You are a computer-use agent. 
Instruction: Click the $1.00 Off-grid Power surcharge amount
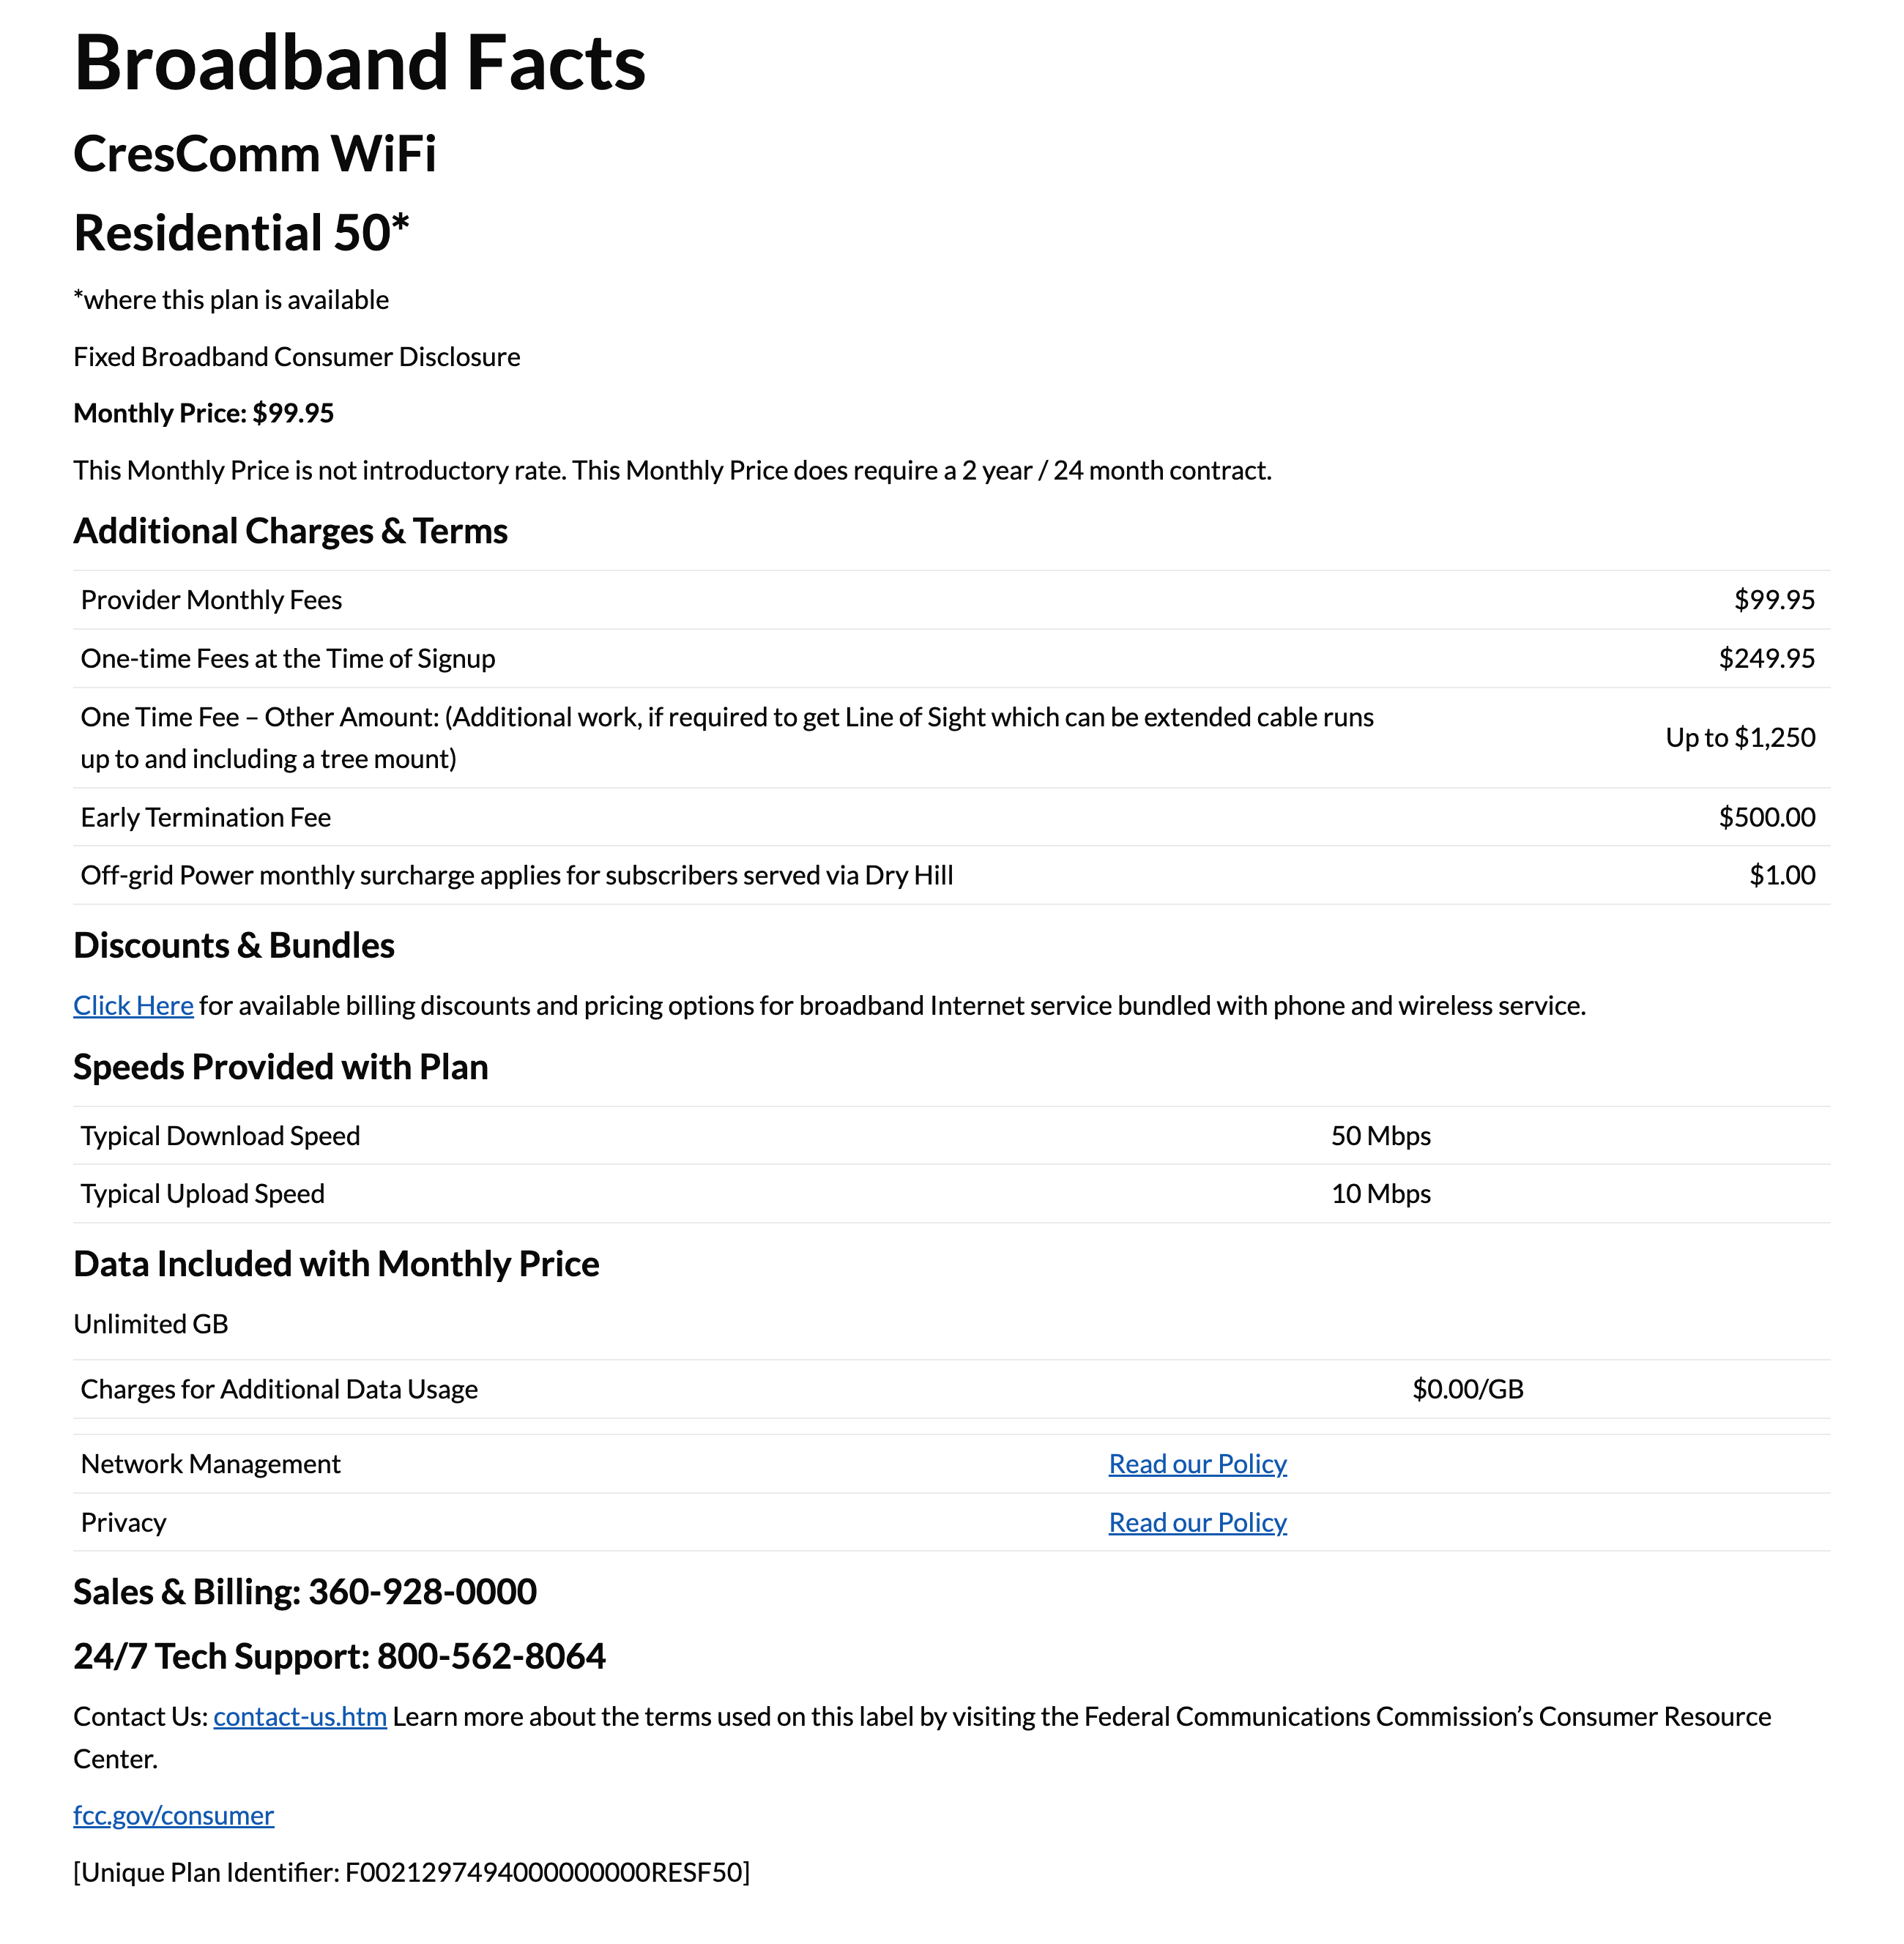click(x=1782, y=875)
